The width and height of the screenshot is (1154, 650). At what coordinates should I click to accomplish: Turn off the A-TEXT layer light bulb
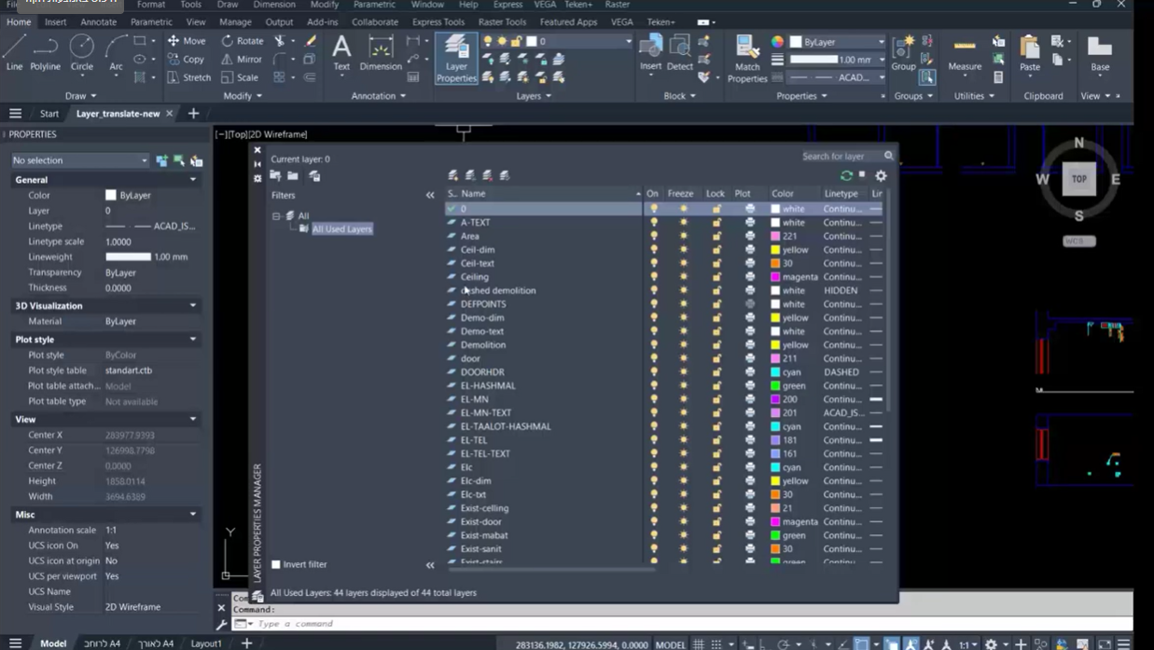pos(653,223)
